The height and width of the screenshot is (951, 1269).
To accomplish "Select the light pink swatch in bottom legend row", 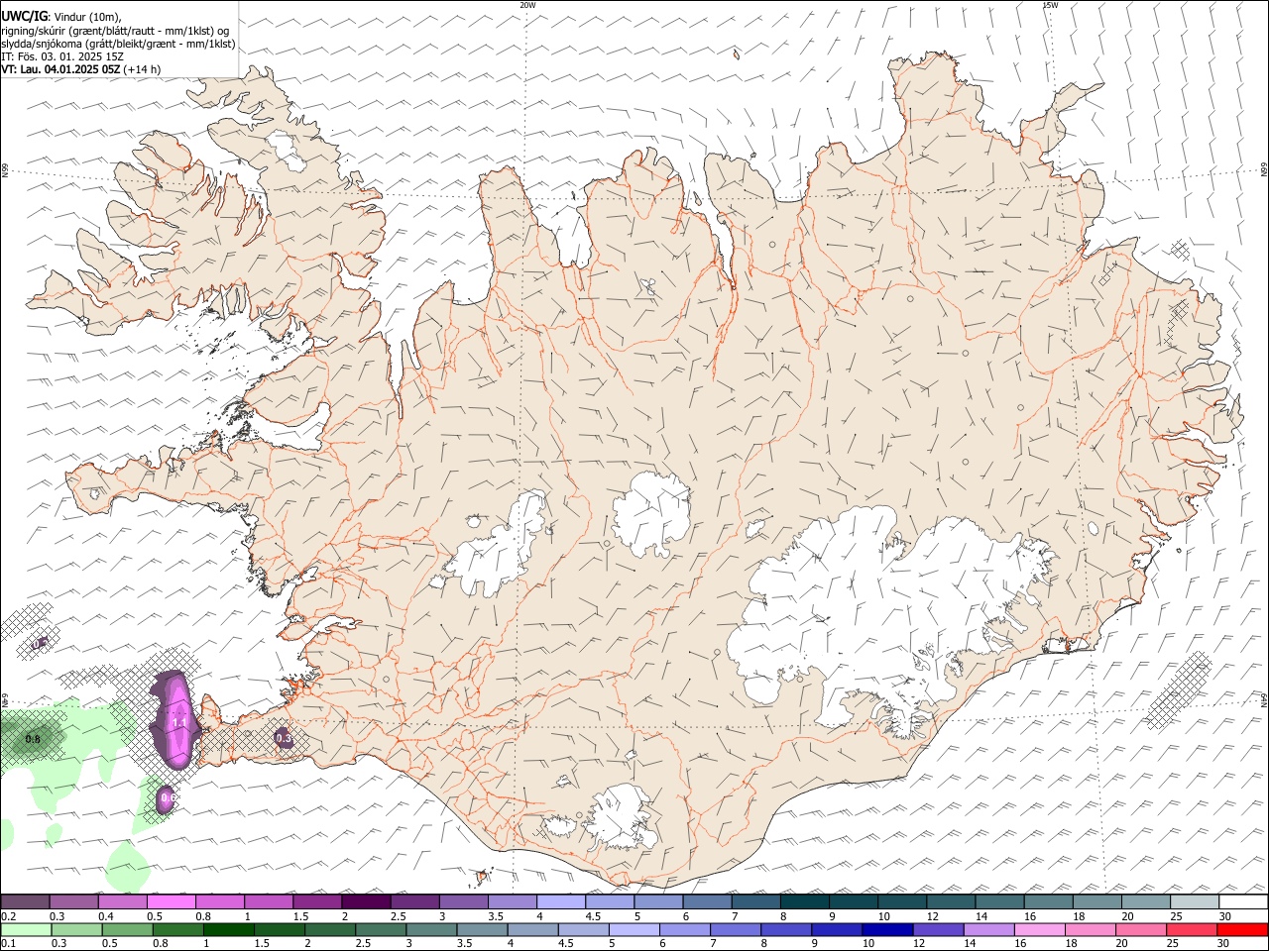I will 1039,929.
